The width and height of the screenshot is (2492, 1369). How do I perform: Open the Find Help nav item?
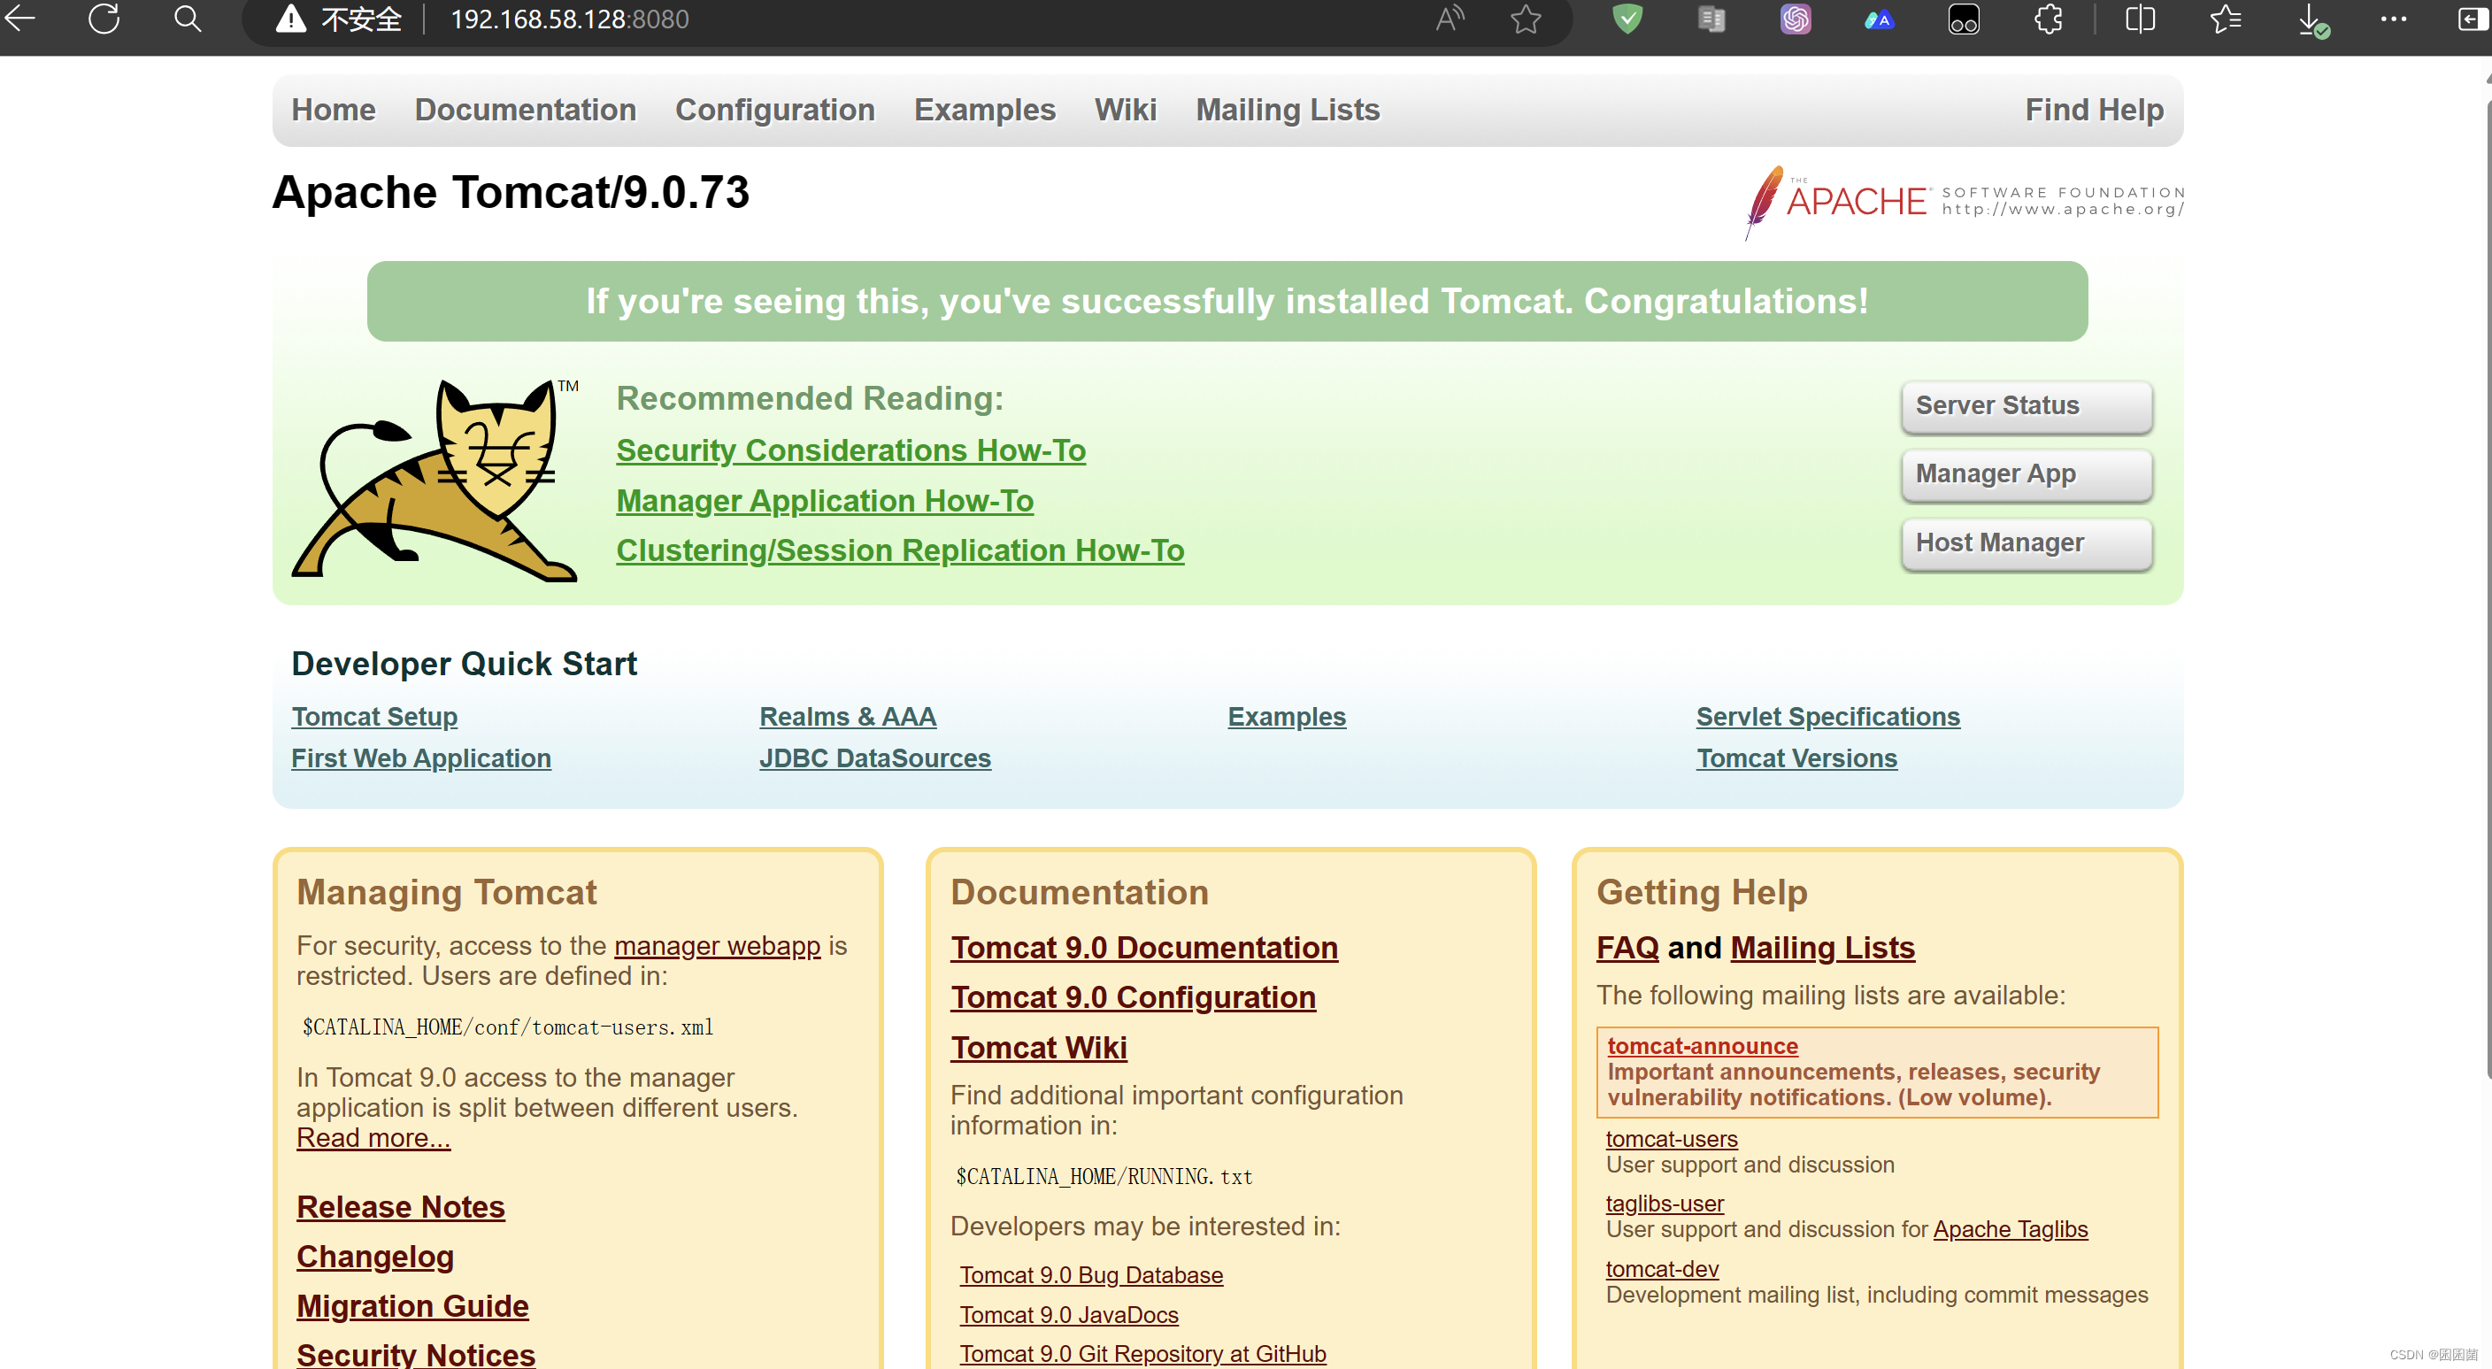tap(2095, 110)
